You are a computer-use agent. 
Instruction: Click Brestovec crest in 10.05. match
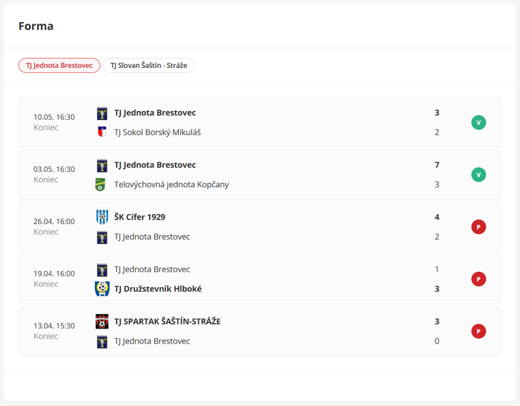102,113
